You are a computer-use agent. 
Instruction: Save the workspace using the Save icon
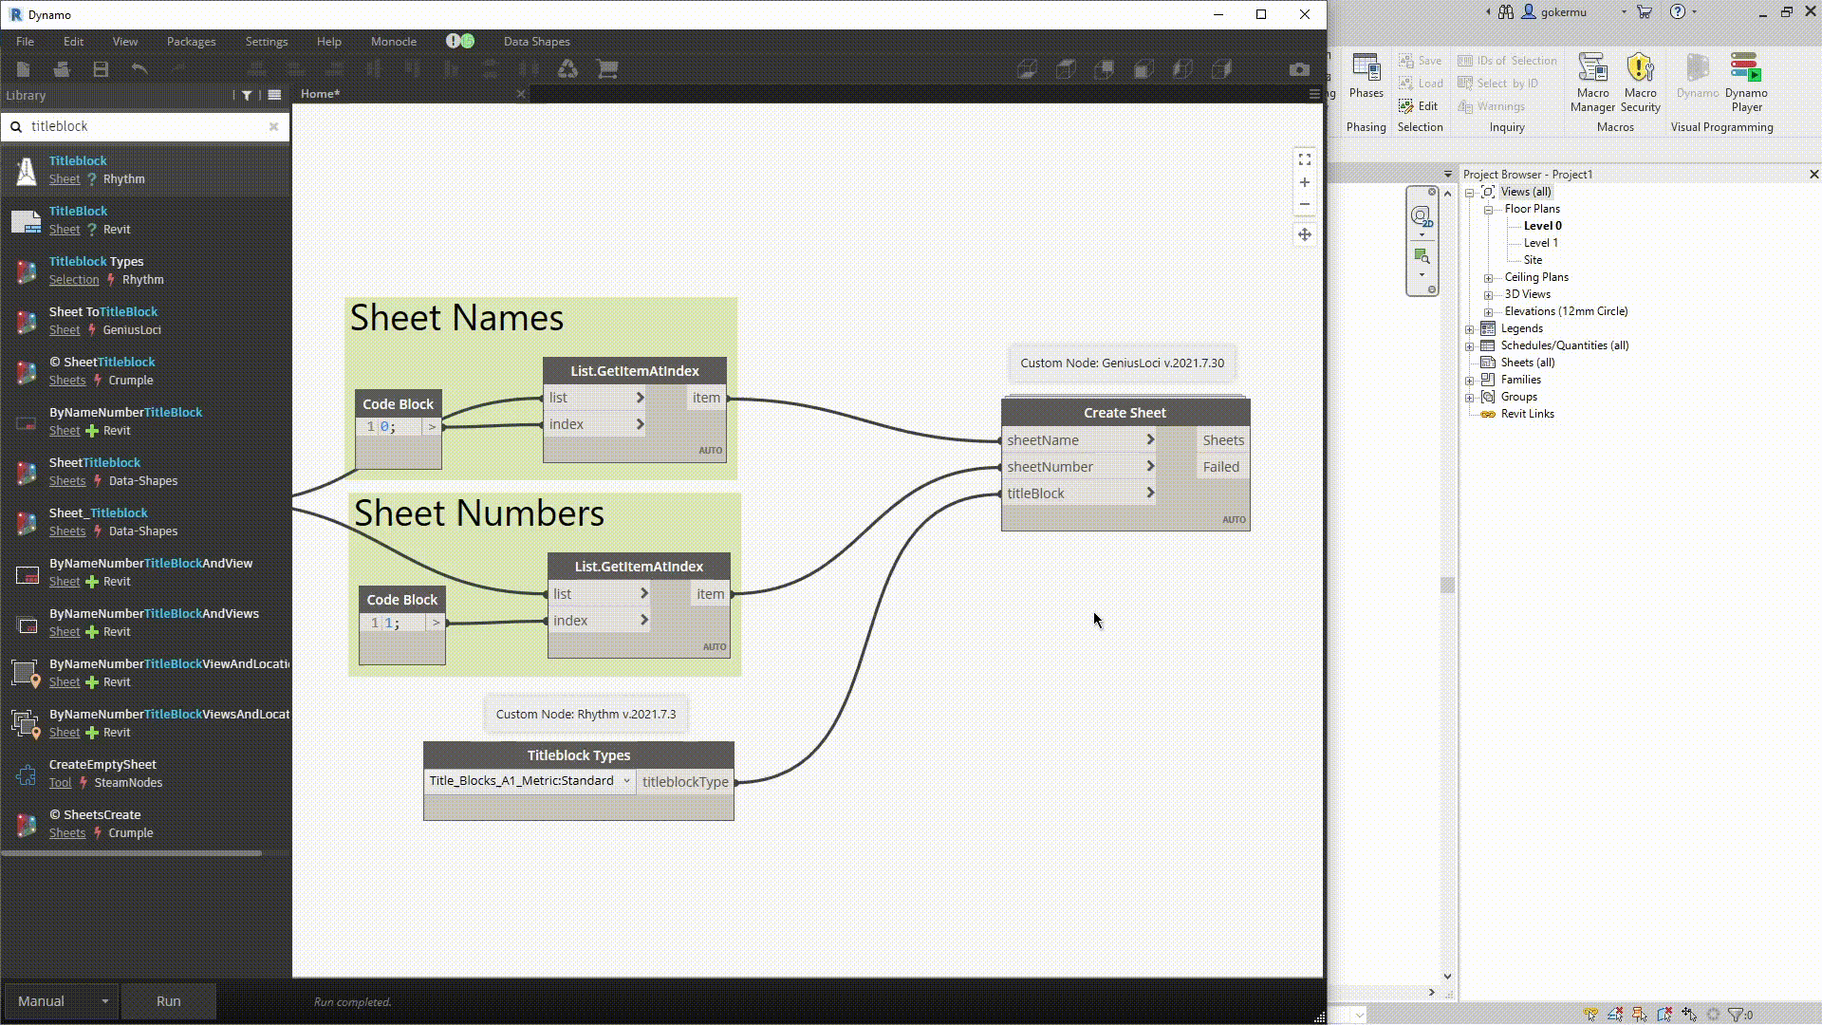[x=100, y=68]
